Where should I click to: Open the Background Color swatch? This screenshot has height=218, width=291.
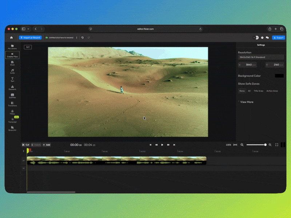(279, 76)
